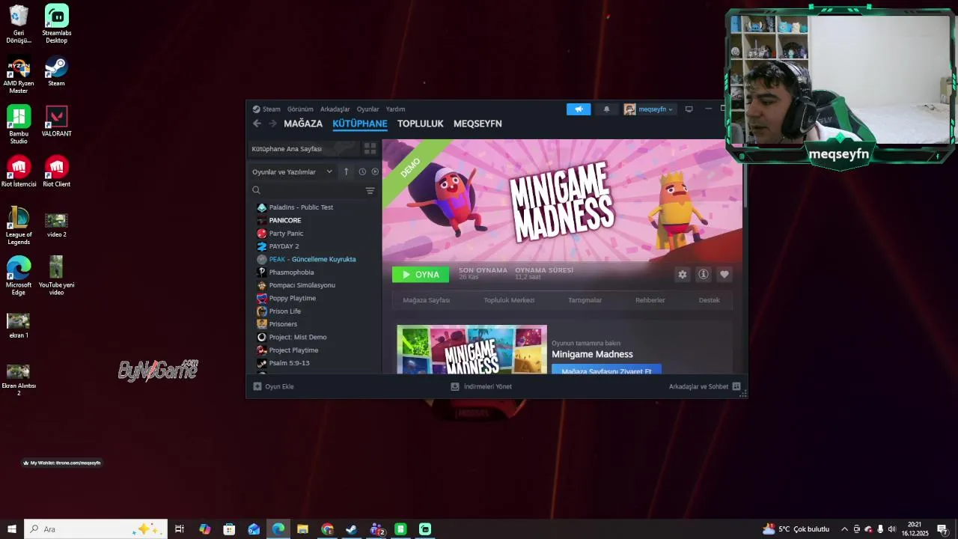Open the Oyunlar menu
Image resolution: width=958 pixels, height=539 pixels.
pos(368,109)
